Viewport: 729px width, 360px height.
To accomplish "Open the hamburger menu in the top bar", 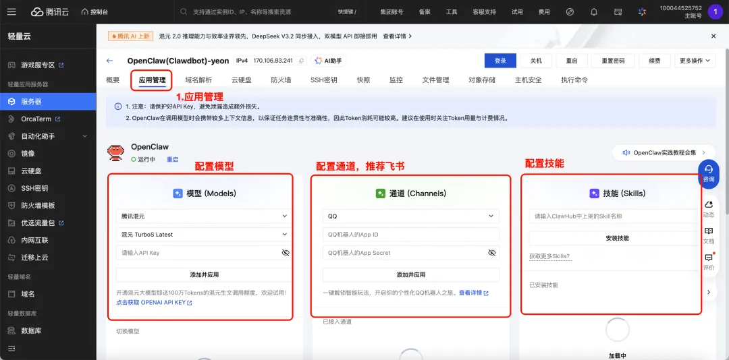I will [12, 11].
